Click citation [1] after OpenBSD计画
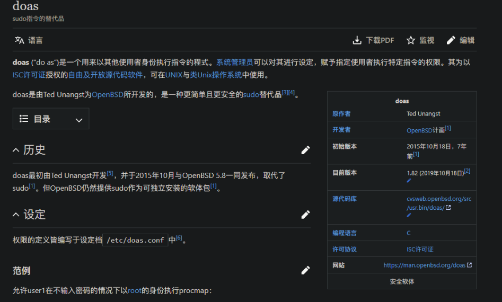The width and height of the screenshot is (502, 302). coord(448,128)
